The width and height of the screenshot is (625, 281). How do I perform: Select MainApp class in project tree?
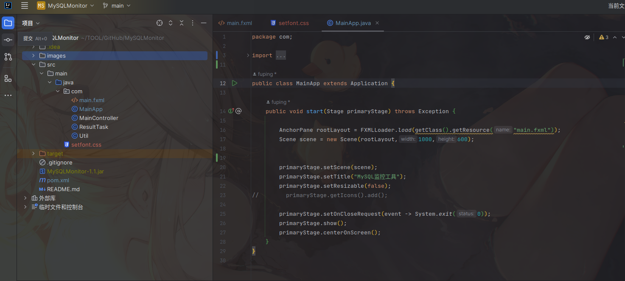tap(91, 109)
